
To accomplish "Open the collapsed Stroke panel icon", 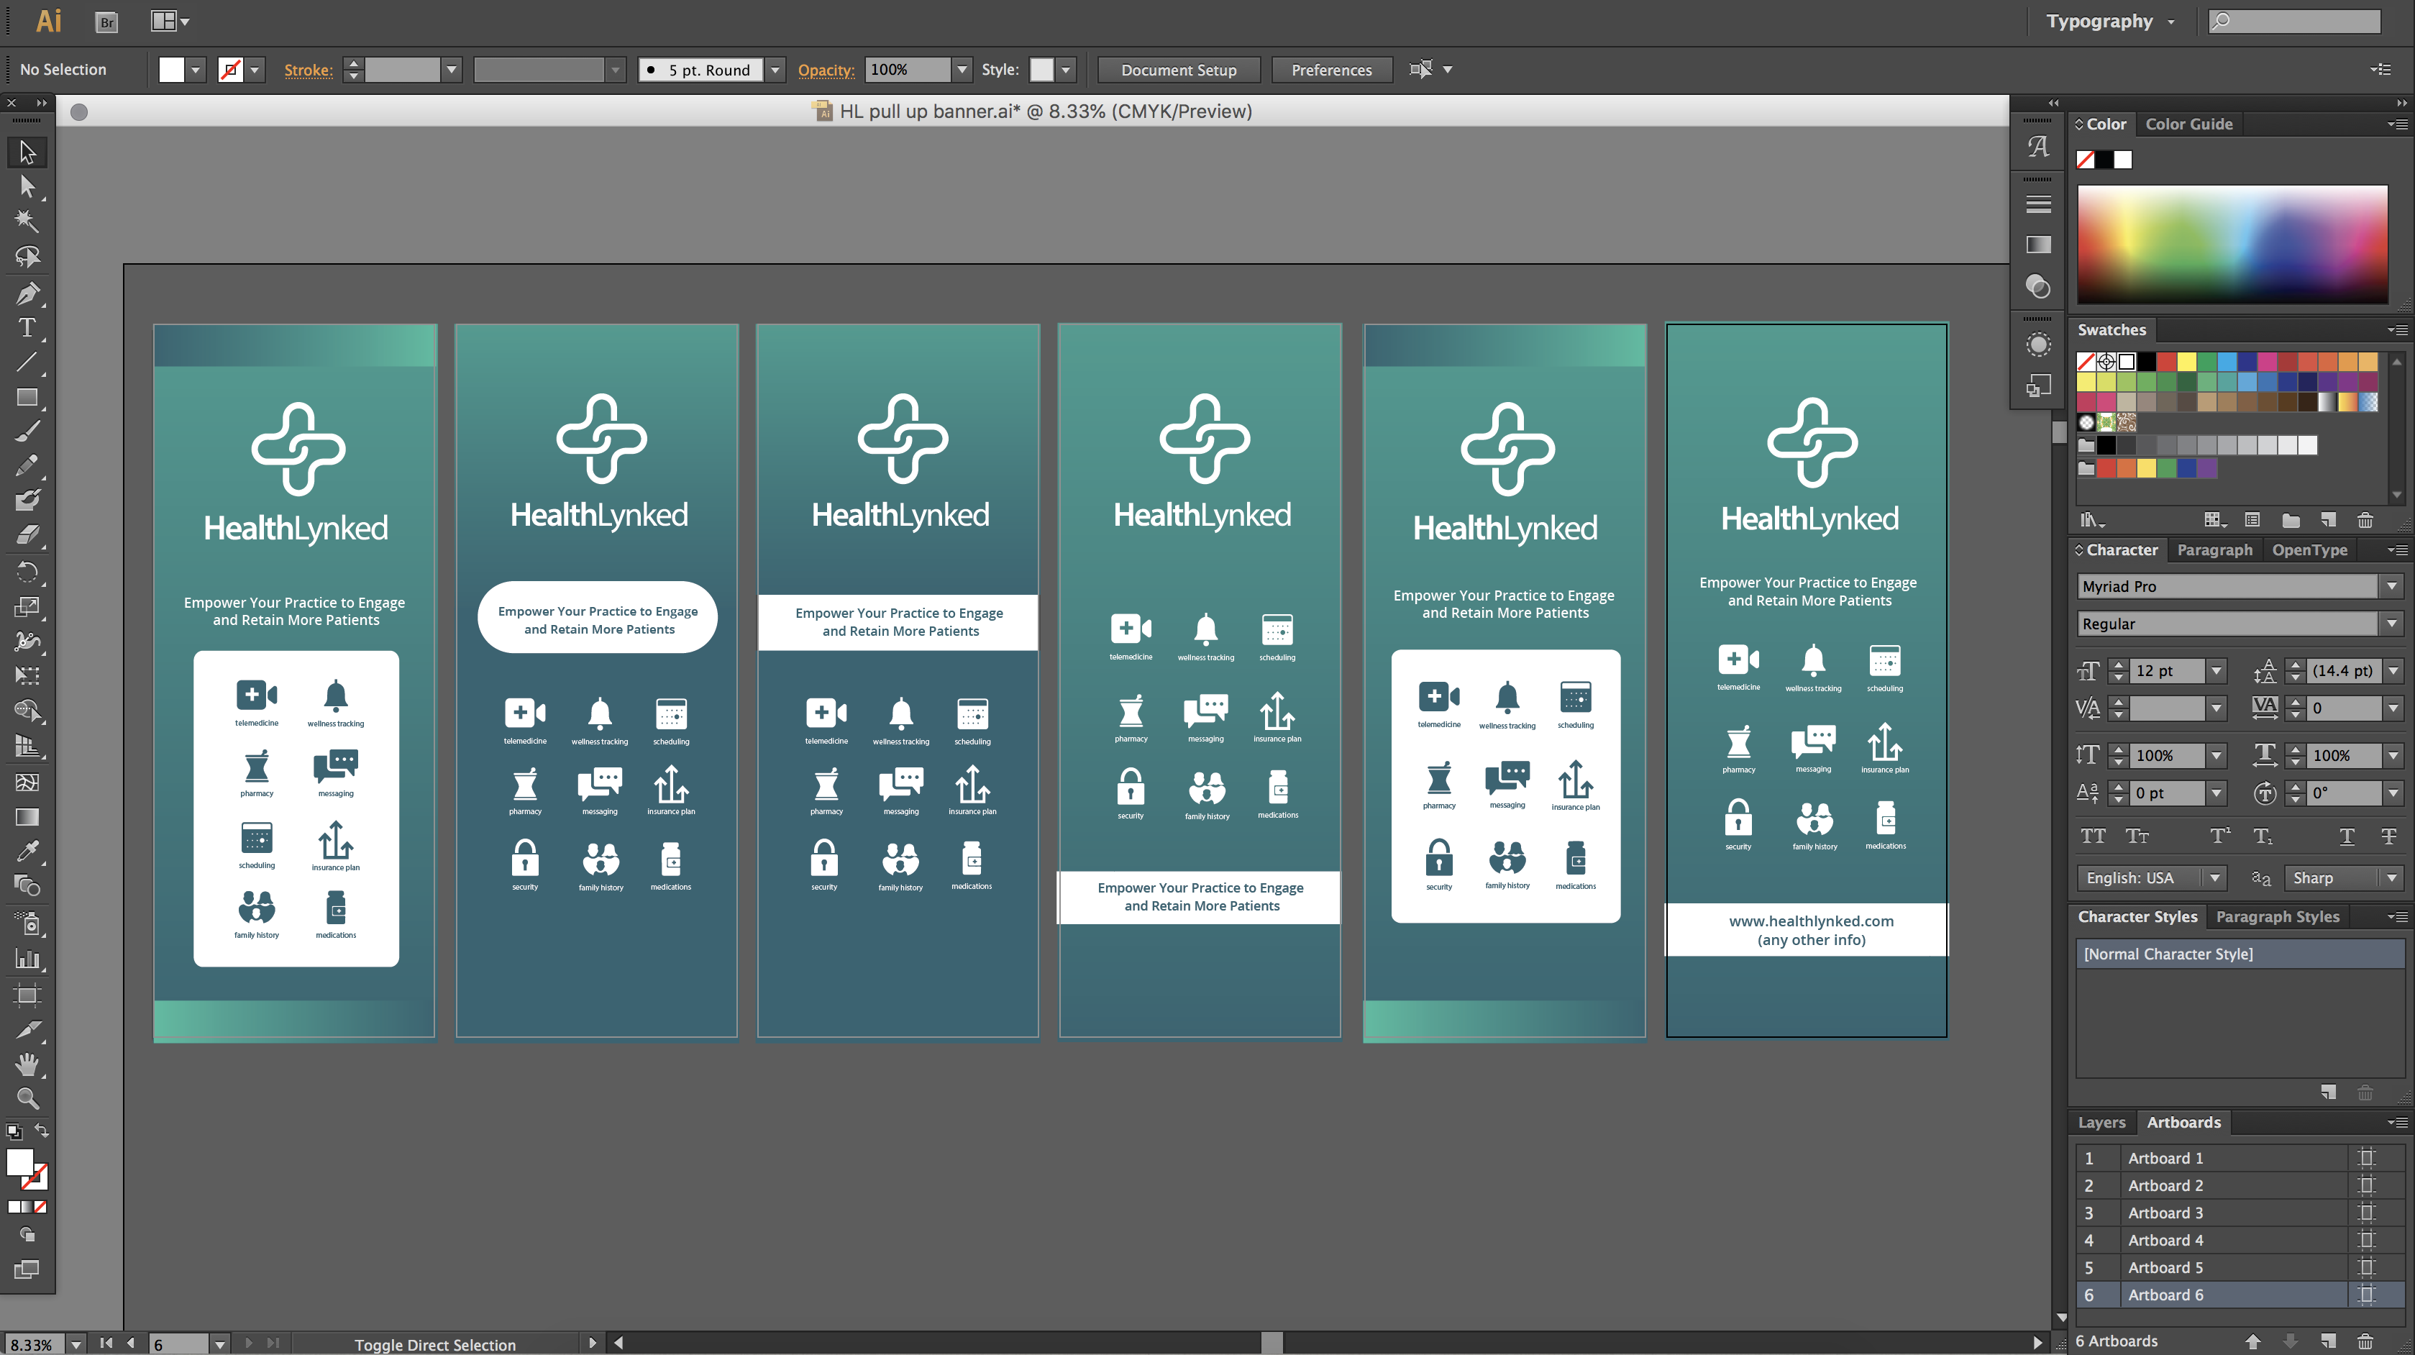I will [2038, 204].
